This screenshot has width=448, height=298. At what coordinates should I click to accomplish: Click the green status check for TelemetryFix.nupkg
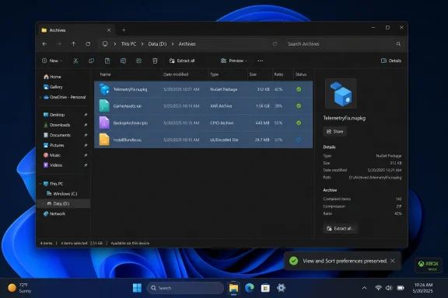point(299,89)
